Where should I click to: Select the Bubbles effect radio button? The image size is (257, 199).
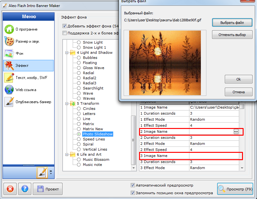(79, 58)
